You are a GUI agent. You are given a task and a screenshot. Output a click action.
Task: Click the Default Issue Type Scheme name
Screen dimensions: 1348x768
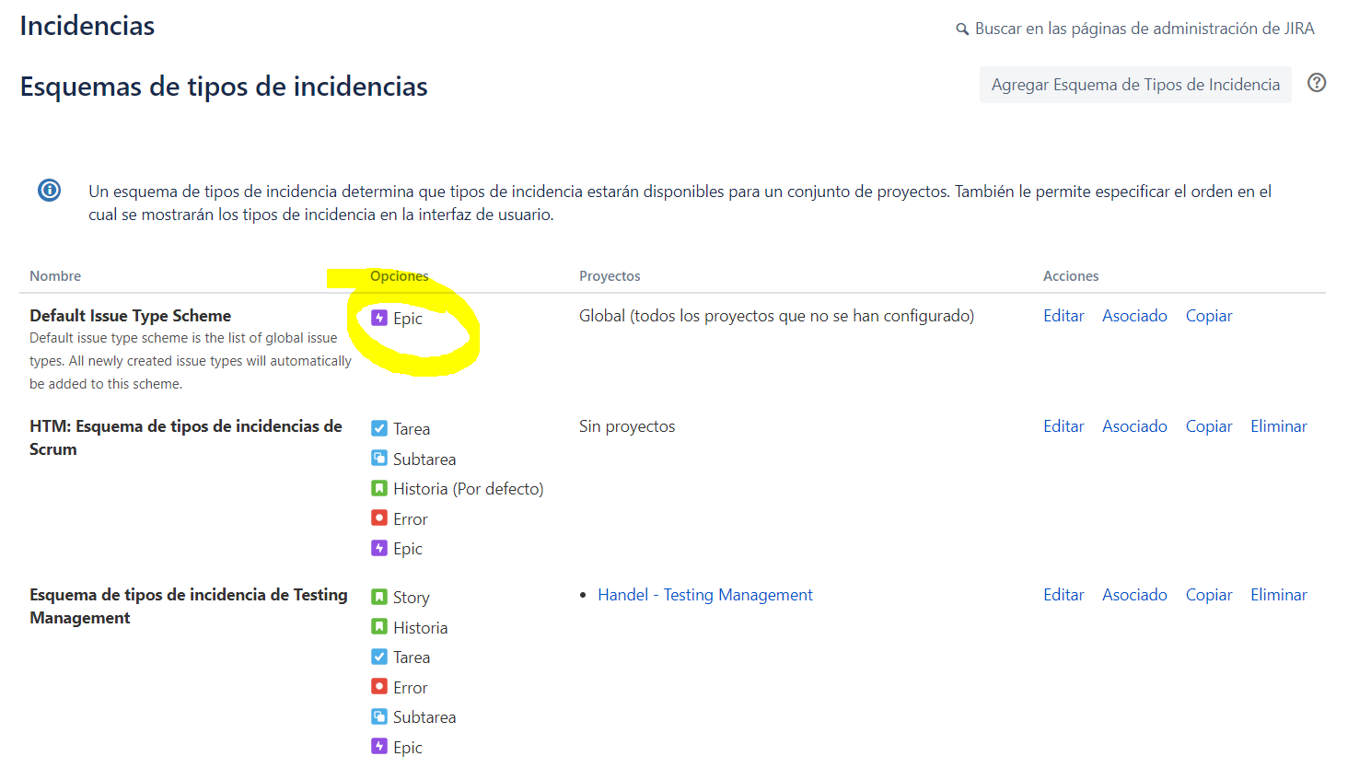point(130,316)
